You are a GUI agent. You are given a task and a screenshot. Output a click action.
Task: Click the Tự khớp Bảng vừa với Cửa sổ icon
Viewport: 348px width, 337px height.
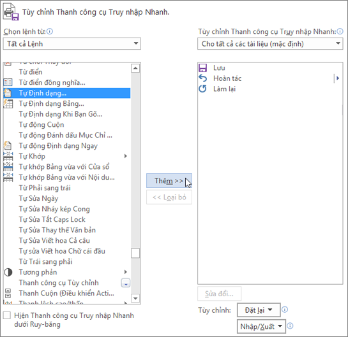pos(8,167)
